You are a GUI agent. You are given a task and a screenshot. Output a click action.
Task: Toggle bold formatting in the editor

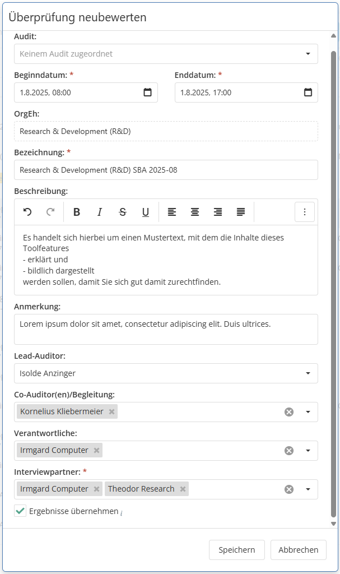click(x=77, y=212)
